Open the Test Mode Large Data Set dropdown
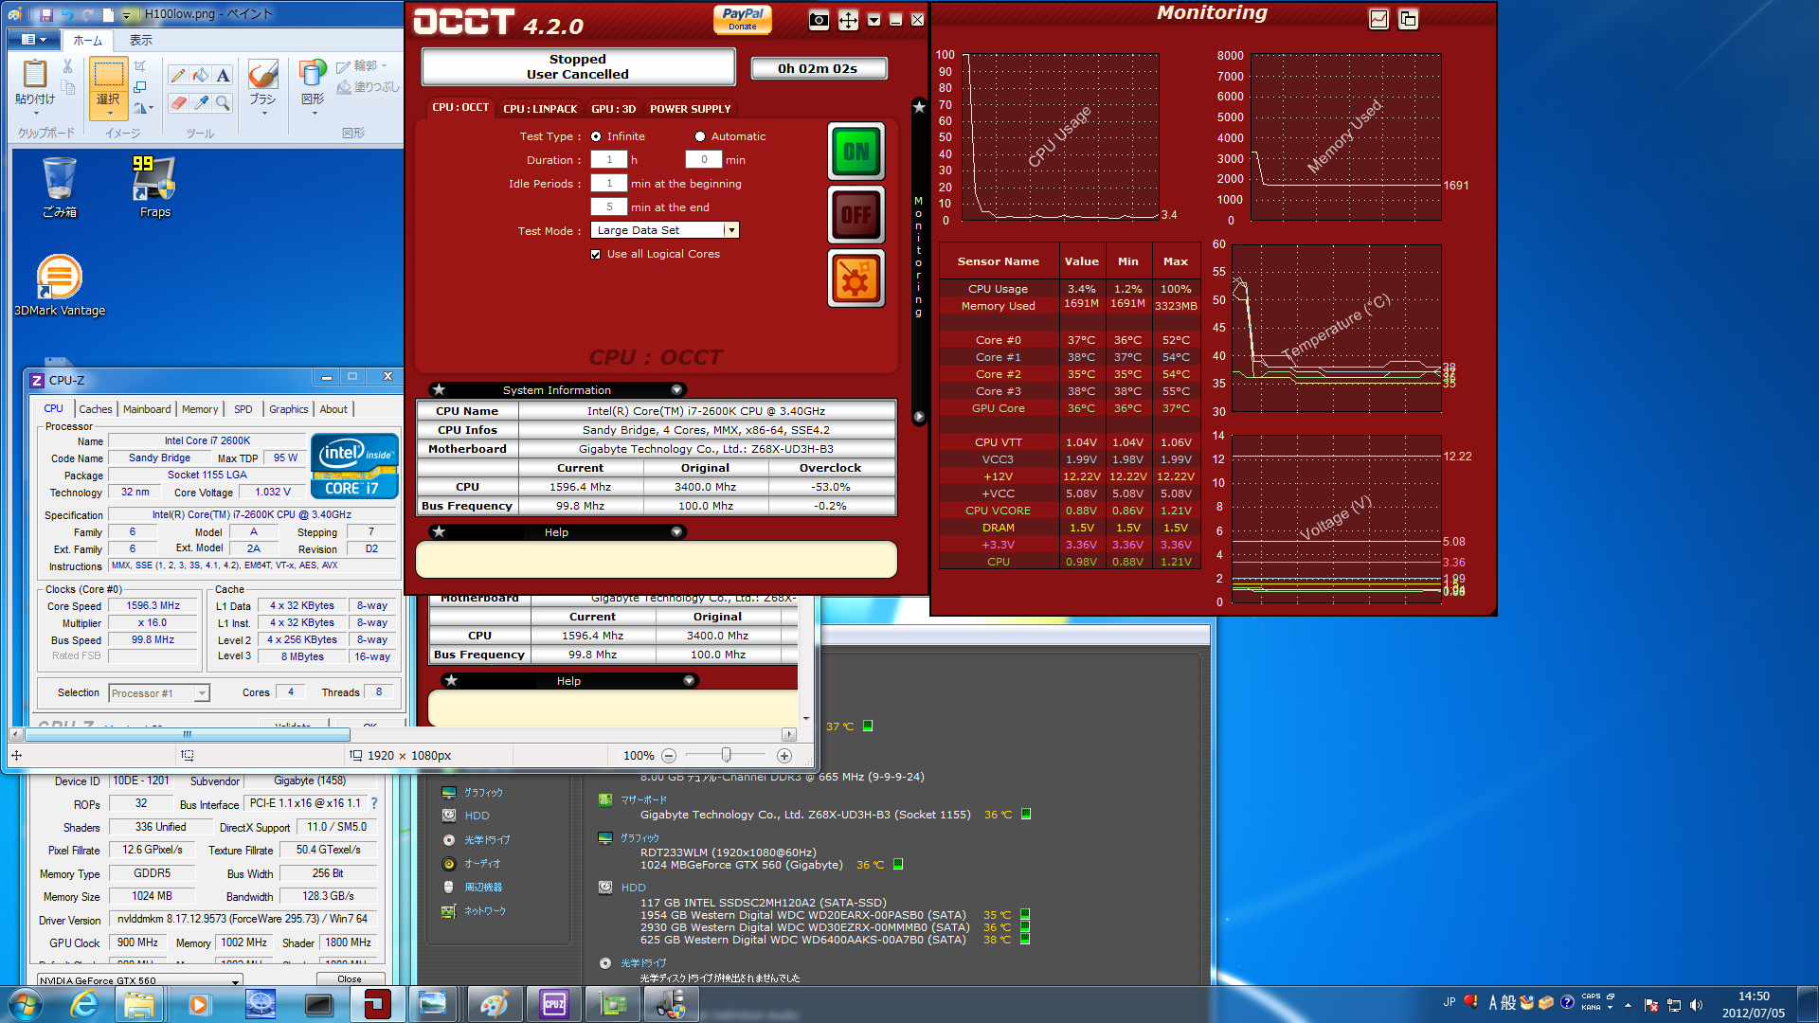The image size is (1819, 1023). point(730,230)
